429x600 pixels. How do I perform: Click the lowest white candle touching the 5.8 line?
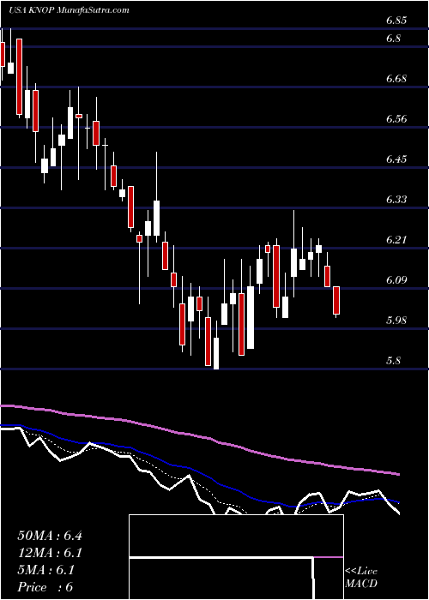pyautogui.click(x=216, y=353)
